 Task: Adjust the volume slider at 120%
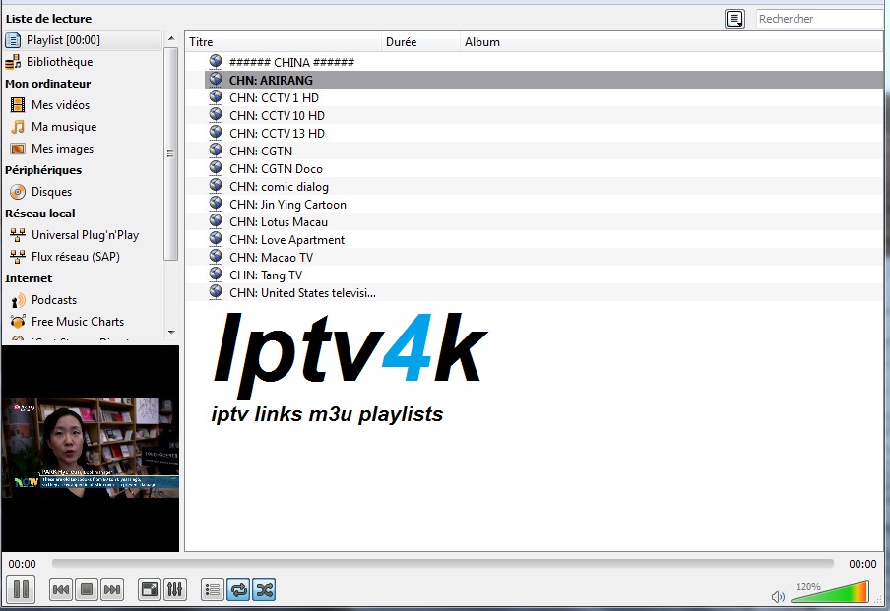point(829,592)
